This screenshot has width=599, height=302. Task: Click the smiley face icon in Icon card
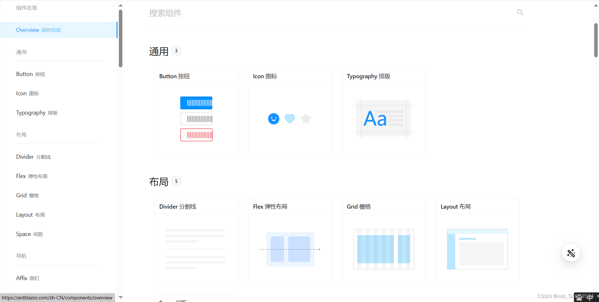273,118
